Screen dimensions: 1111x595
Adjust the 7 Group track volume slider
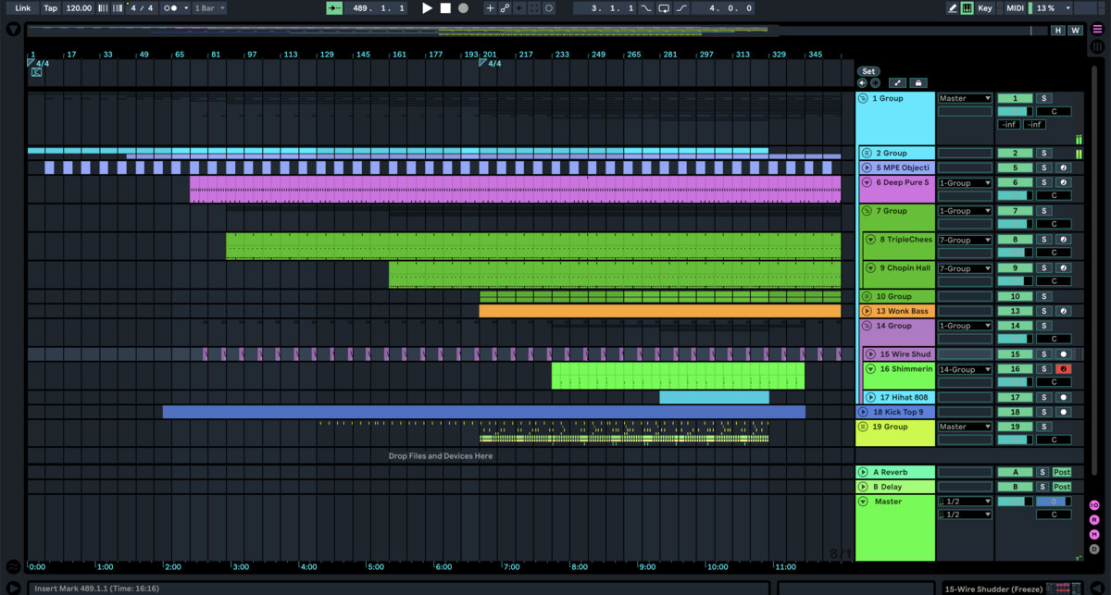pos(1014,224)
